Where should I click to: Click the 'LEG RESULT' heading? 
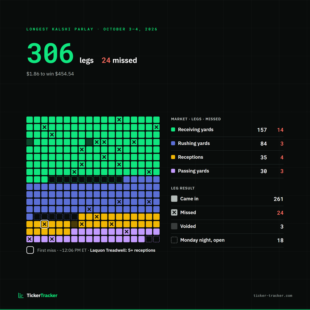(x=183, y=188)
